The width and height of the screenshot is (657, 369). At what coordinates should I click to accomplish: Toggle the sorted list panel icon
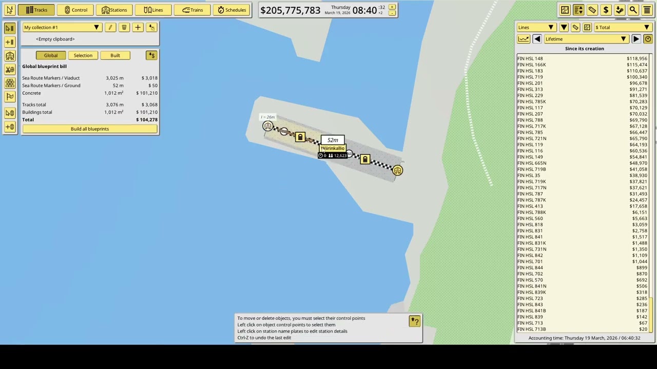pyautogui.click(x=578, y=10)
